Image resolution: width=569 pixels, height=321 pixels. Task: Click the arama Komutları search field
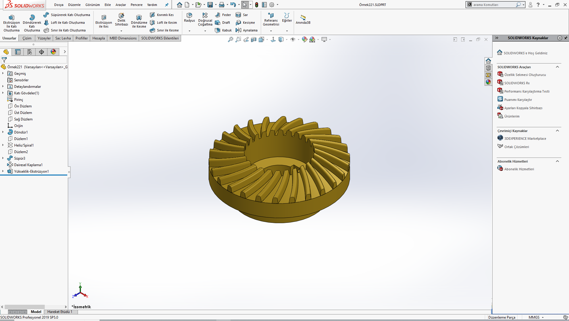tap(493, 5)
